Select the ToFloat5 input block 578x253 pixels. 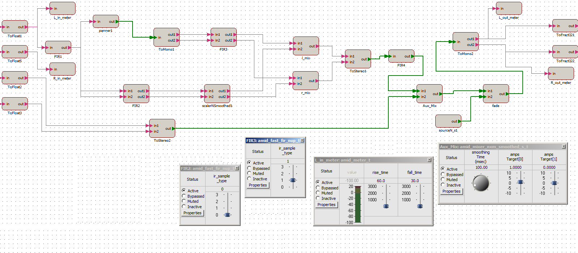15,52
